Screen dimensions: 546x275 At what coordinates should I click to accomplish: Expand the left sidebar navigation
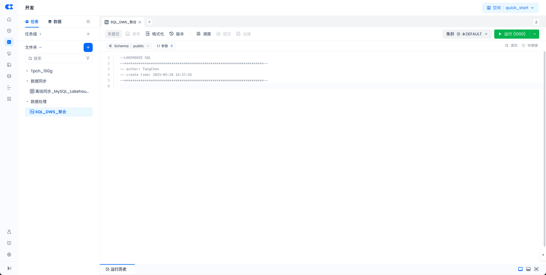tap(9, 268)
